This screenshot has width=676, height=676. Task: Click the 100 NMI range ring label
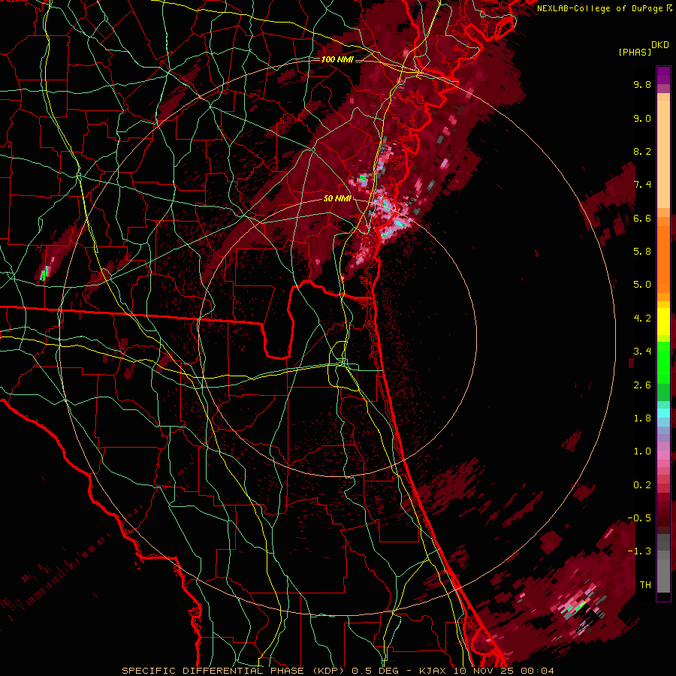[x=337, y=59]
